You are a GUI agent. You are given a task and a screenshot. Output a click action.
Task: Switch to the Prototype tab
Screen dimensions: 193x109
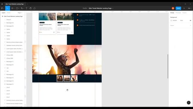[x=178, y=13]
